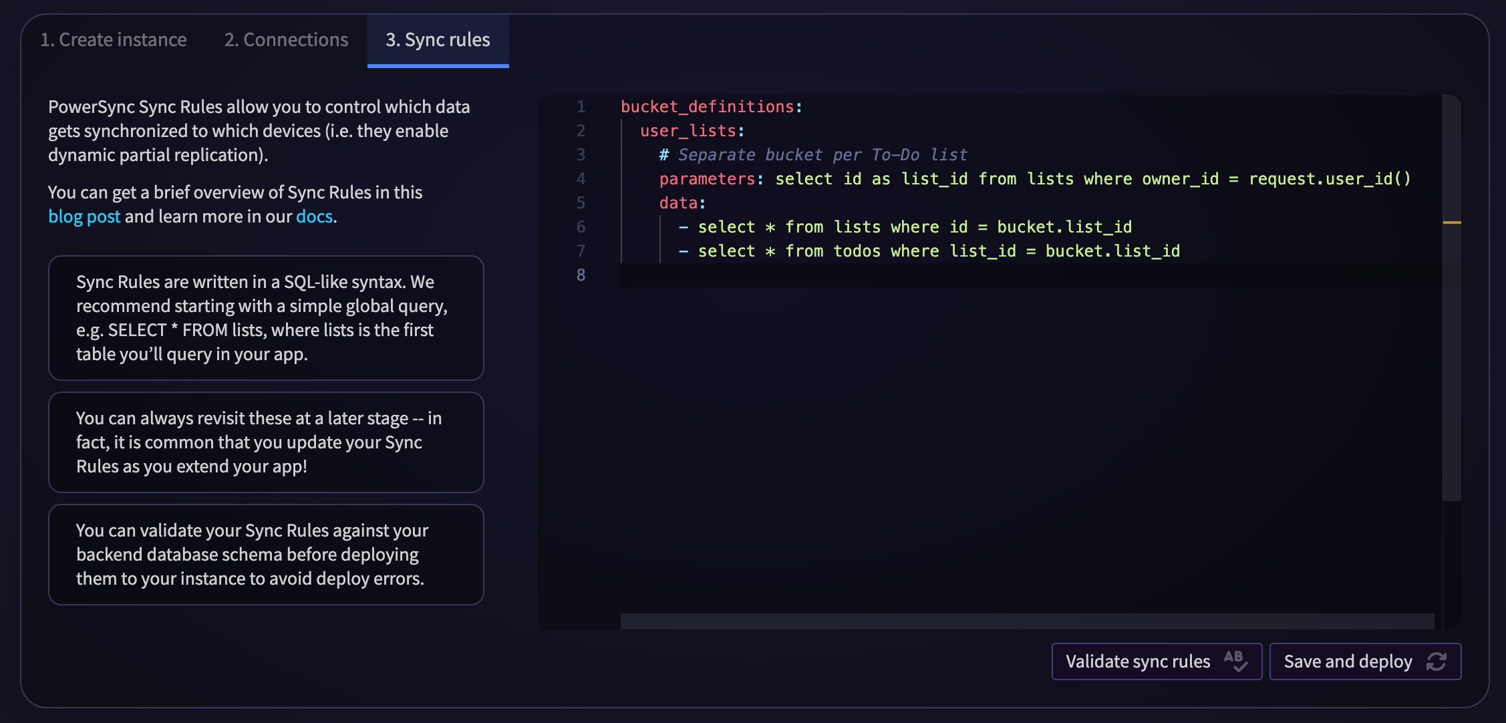Click request.user_id() in the parameters line
The width and height of the screenshot is (1506, 723).
tap(1330, 179)
